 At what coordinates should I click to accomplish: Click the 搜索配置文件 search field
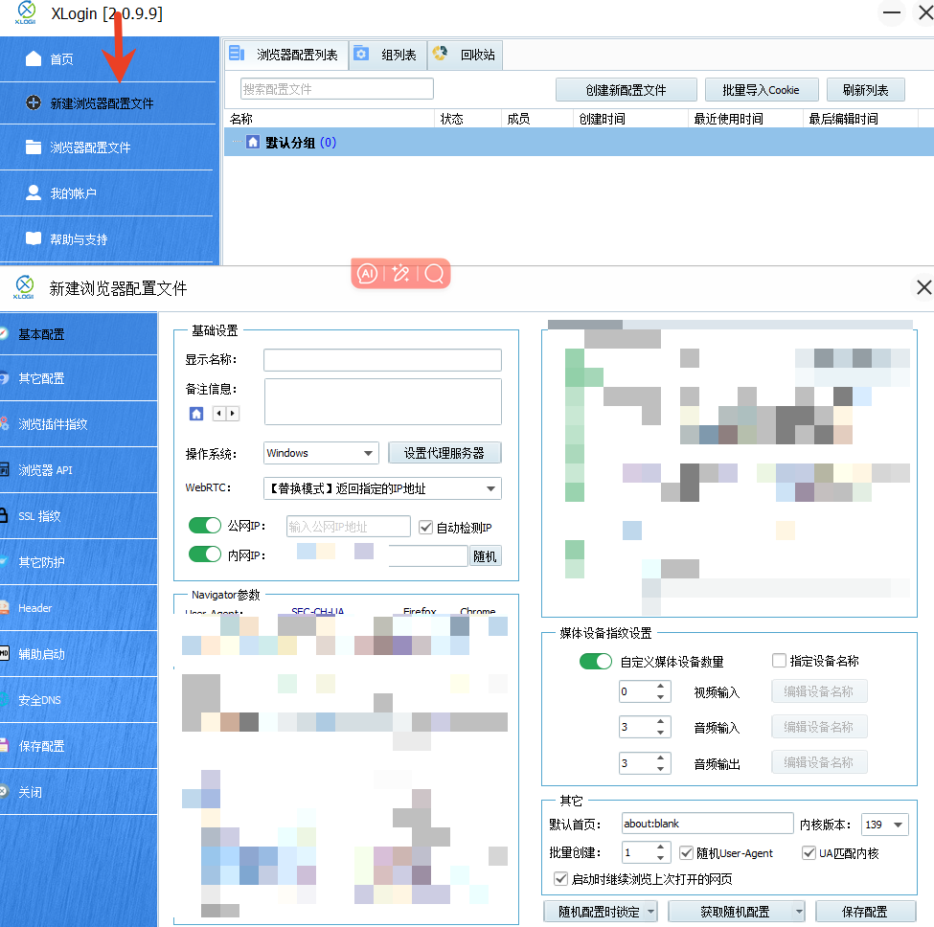click(x=336, y=89)
